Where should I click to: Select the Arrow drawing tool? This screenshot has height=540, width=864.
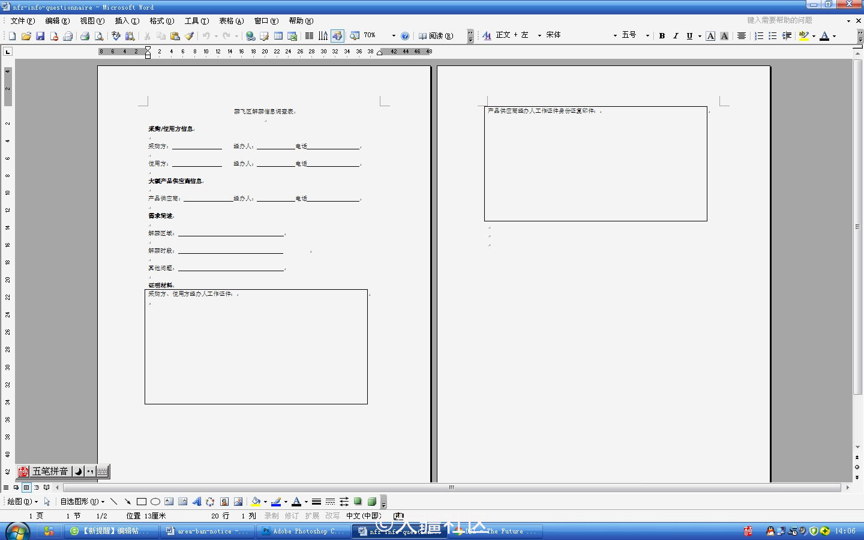click(x=127, y=502)
